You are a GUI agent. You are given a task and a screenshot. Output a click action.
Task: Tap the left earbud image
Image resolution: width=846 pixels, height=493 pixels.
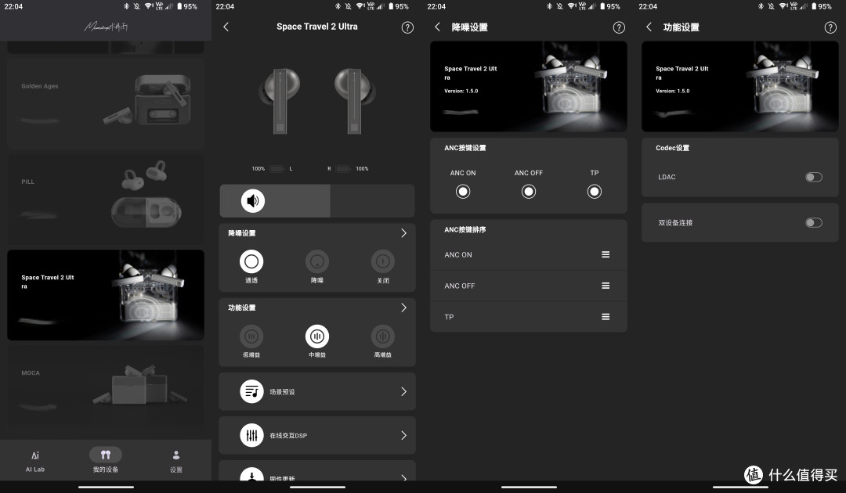tap(280, 101)
